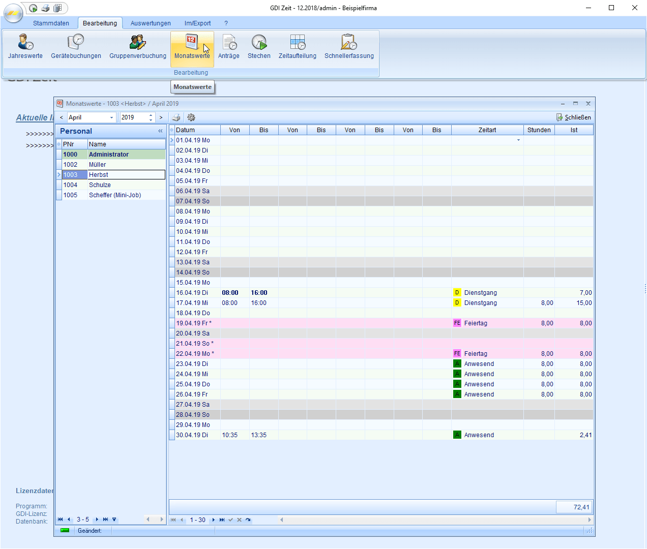Open the Zeitart dropdown in first row
The height and width of the screenshot is (549, 647).
click(x=518, y=140)
